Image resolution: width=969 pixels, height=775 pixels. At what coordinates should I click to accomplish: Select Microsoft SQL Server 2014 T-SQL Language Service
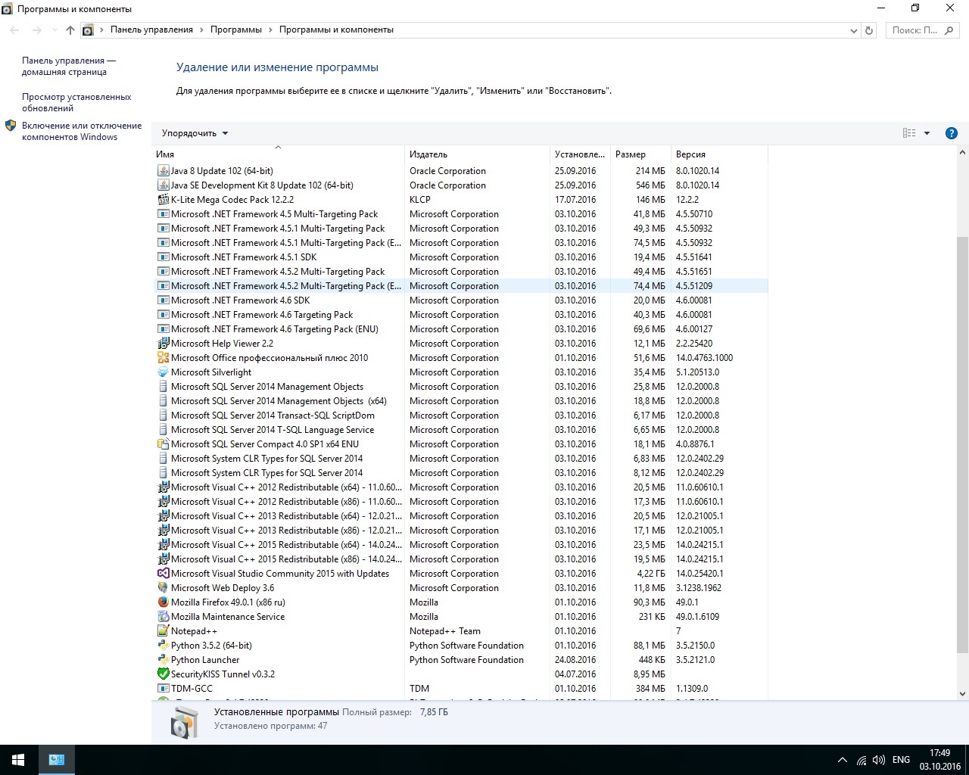461,430
